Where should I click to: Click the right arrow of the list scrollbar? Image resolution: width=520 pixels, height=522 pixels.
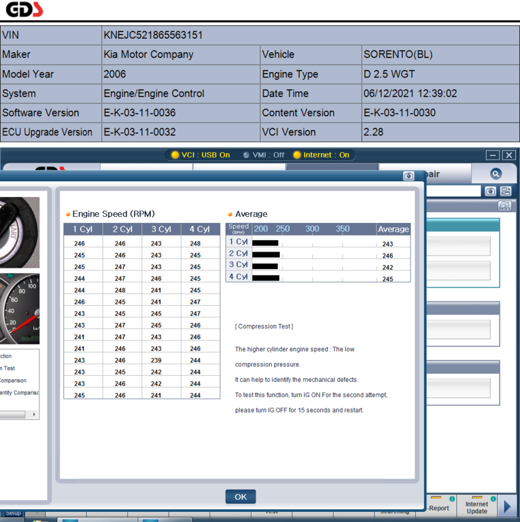pos(34,415)
